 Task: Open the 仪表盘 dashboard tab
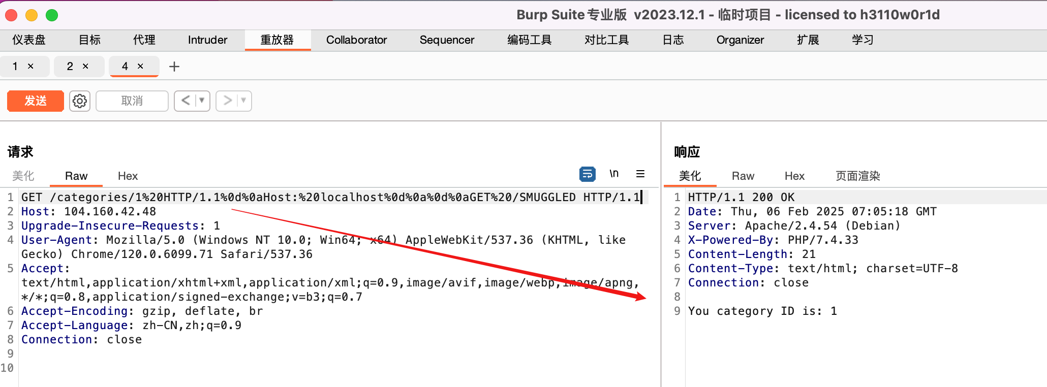29,40
